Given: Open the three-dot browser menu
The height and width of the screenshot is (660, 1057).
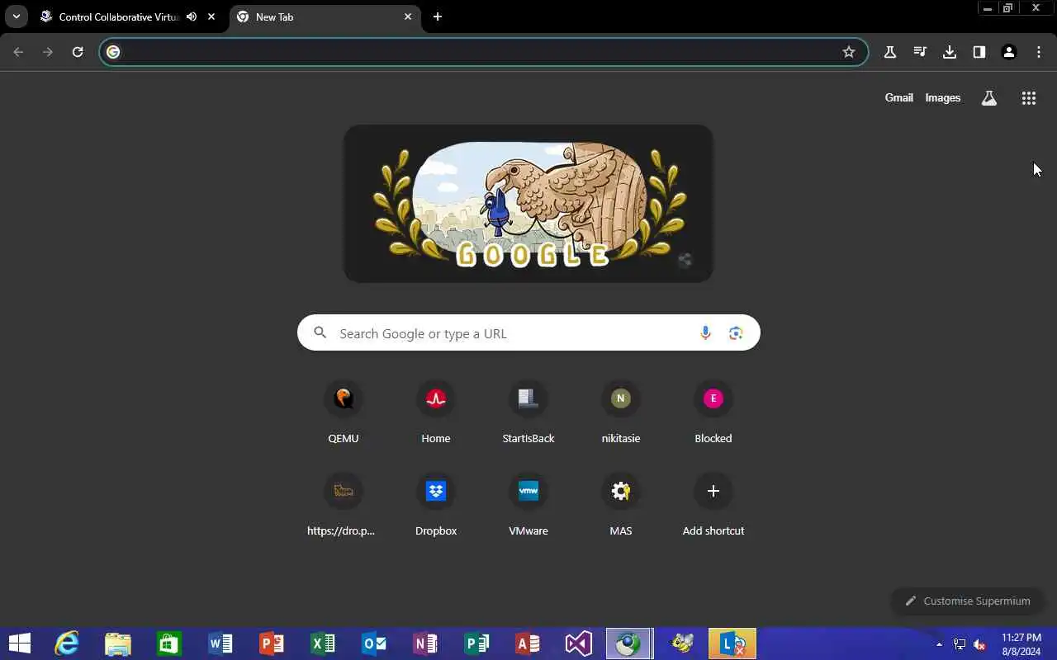Looking at the screenshot, I should click(x=1039, y=52).
